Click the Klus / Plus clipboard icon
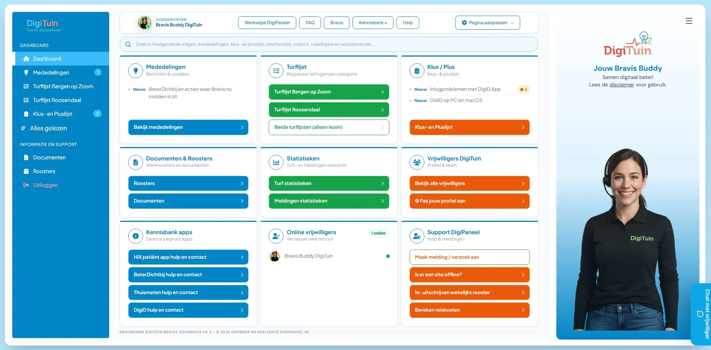 (417, 70)
